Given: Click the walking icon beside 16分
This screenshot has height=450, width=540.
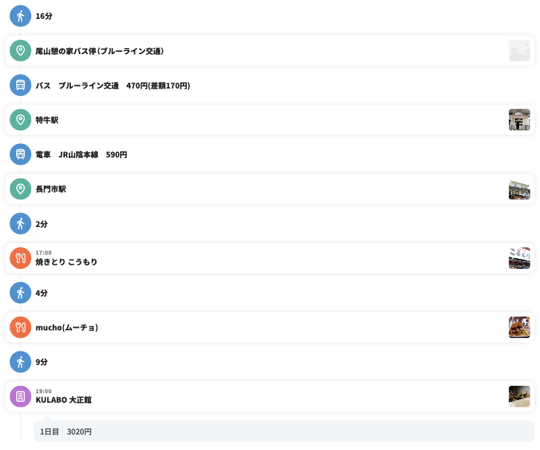Looking at the screenshot, I should point(20,16).
